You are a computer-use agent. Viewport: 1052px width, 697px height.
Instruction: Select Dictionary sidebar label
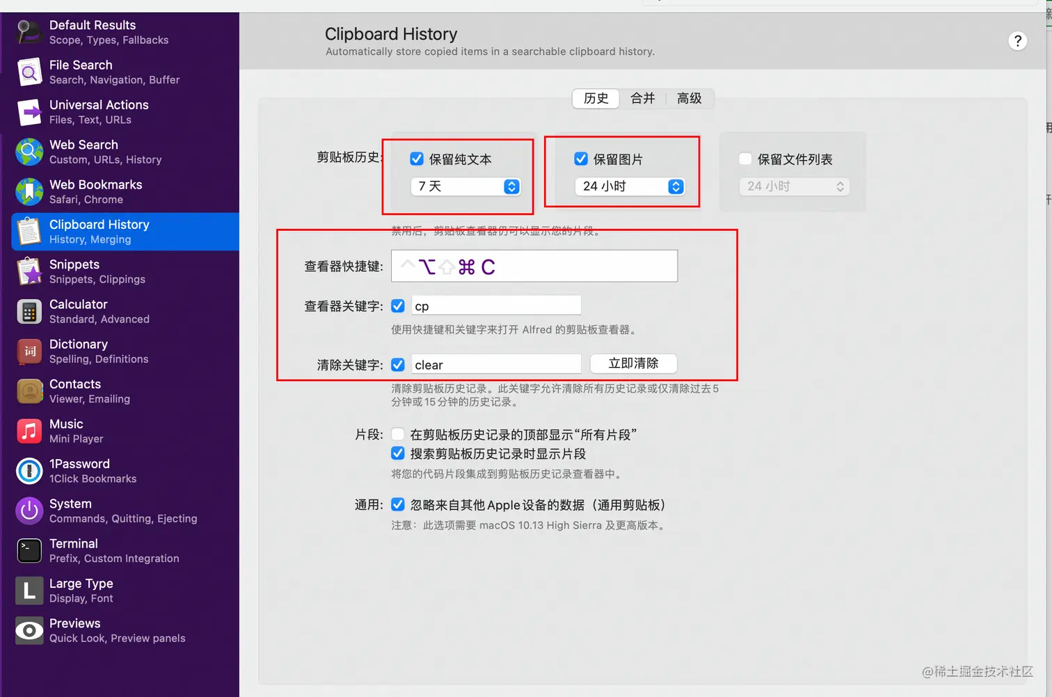(79, 344)
